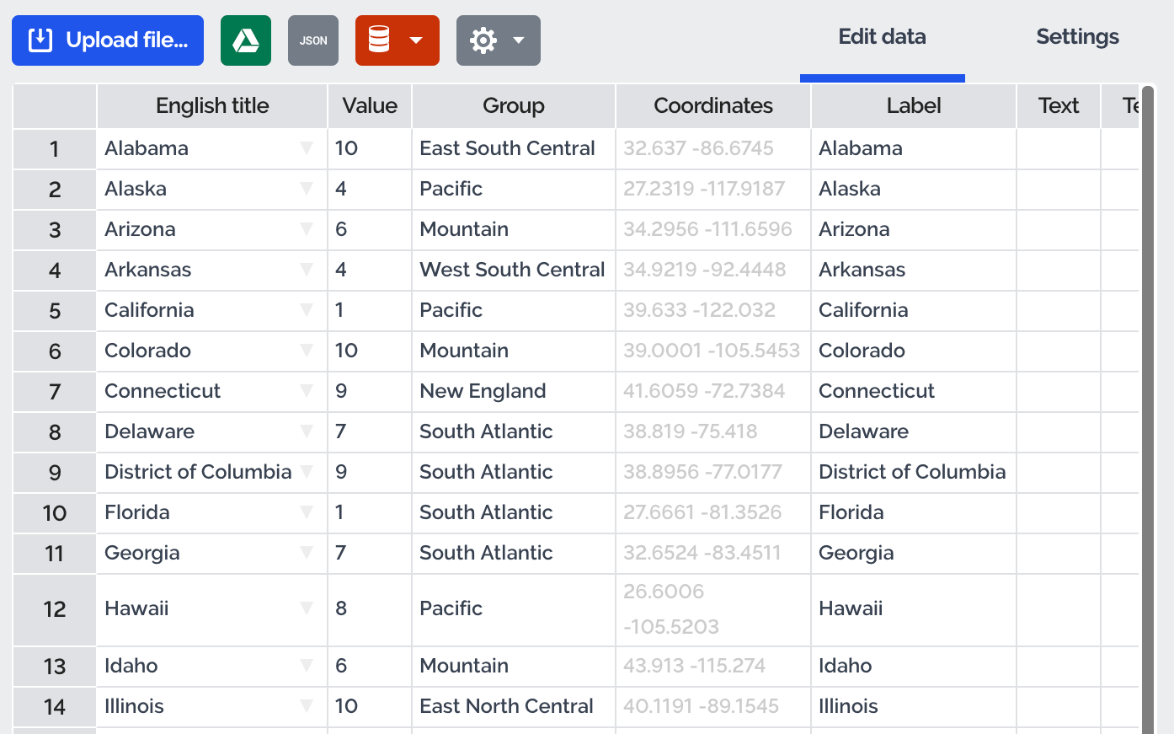The width and height of the screenshot is (1174, 734).
Task: Click the vertical table scrollbar
Action: tap(1148, 405)
